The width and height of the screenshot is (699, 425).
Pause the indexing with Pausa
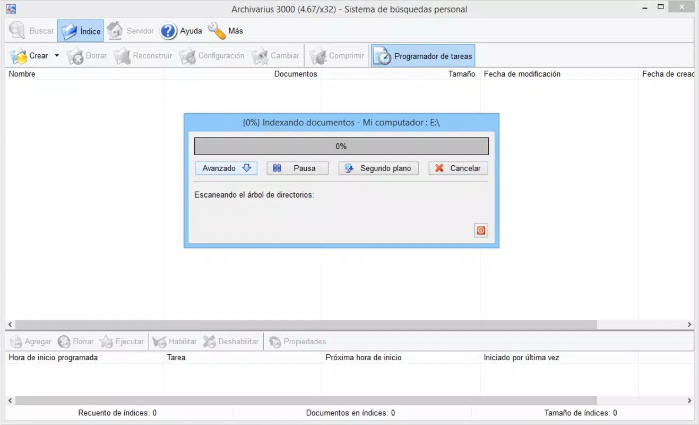tap(297, 168)
